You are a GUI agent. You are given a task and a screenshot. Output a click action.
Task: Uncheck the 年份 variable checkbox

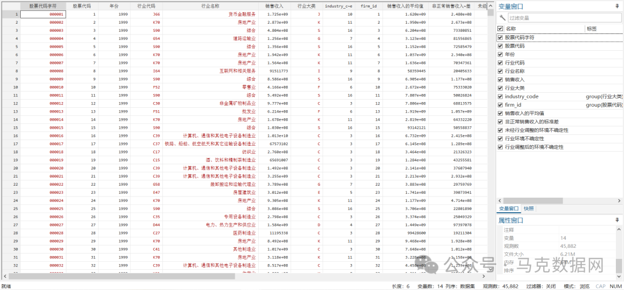tap(500, 54)
